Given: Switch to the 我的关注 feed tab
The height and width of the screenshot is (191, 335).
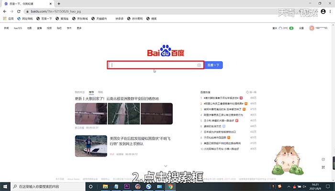Looking at the screenshot, I should [x=80, y=92].
